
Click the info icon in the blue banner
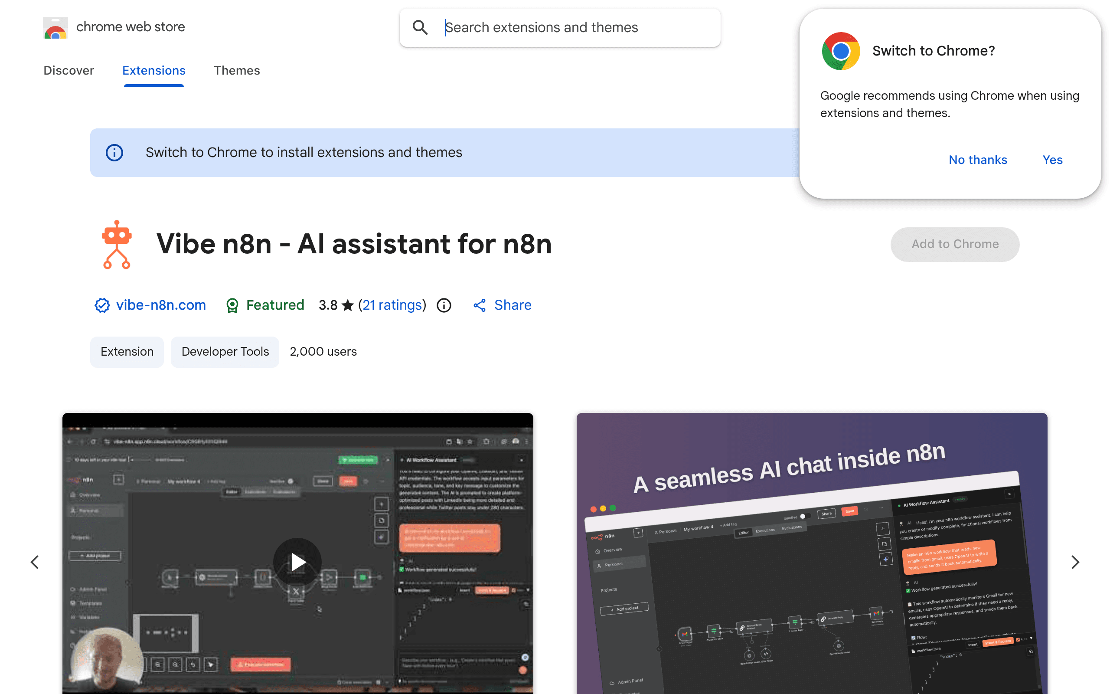tap(114, 152)
